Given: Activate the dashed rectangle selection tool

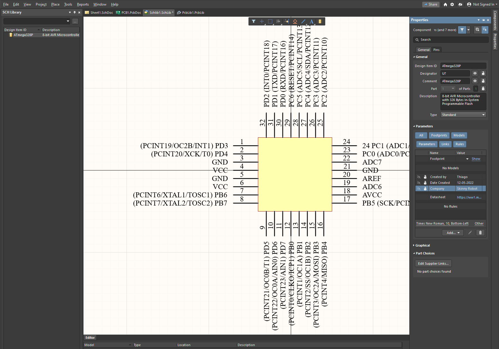Looking at the screenshot, I should (270, 21).
